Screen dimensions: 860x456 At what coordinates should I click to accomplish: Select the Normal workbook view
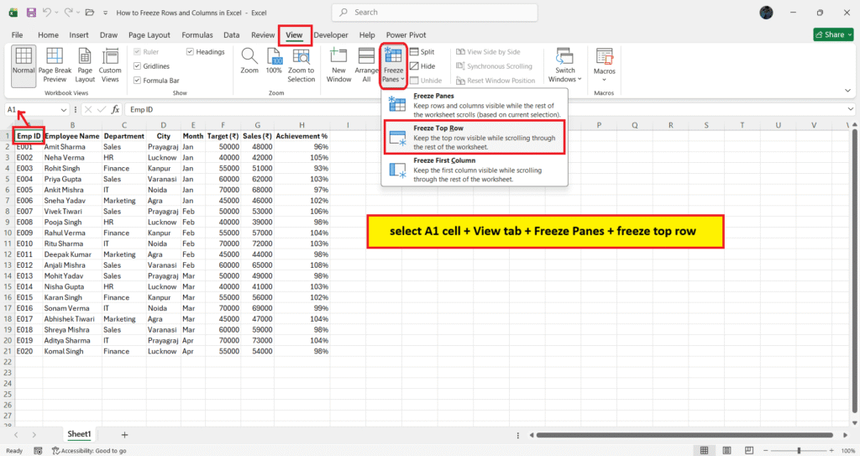tap(23, 66)
